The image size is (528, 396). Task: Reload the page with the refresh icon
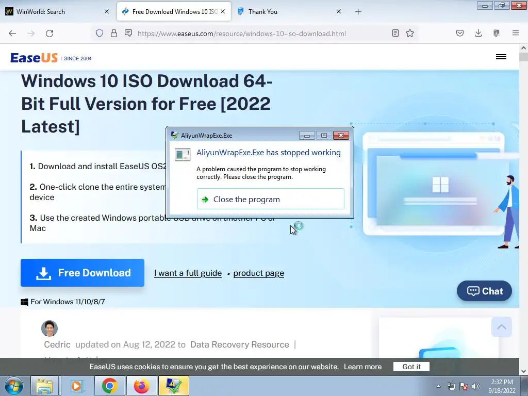pyautogui.click(x=49, y=34)
